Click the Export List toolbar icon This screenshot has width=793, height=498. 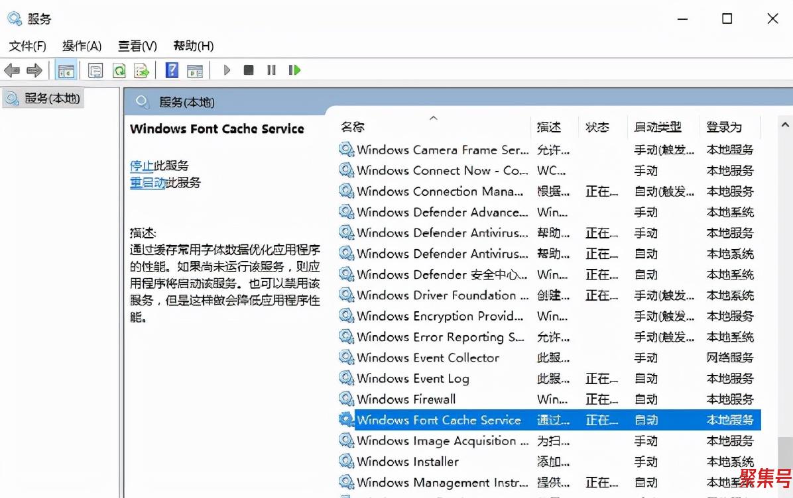click(x=142, y=70)
